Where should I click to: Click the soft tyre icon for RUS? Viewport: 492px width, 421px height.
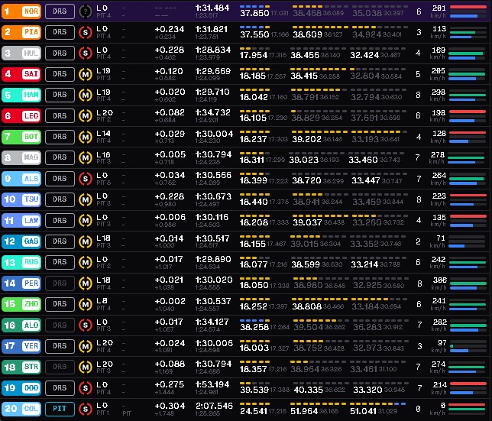[86, 262]
